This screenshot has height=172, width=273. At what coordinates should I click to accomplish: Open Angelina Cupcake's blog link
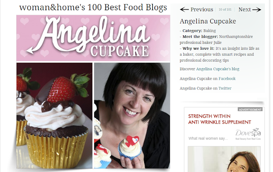tap(218, 69)
